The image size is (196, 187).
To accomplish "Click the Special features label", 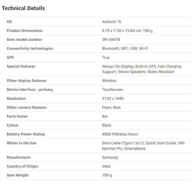I will click(21, 66).
